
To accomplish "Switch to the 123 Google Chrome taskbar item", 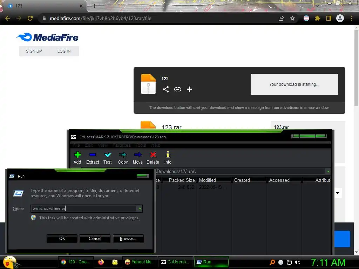I will (76, 262).
